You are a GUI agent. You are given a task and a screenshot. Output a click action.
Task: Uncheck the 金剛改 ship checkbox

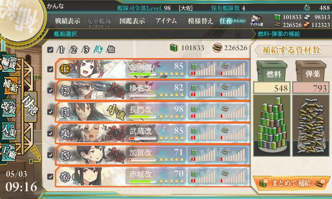click(50, 69)
